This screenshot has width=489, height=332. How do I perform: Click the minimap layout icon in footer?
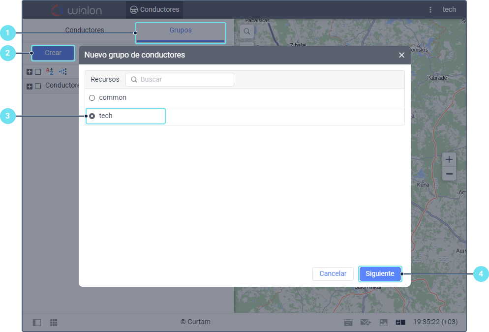pyautogui.click(x=400, y=322)
